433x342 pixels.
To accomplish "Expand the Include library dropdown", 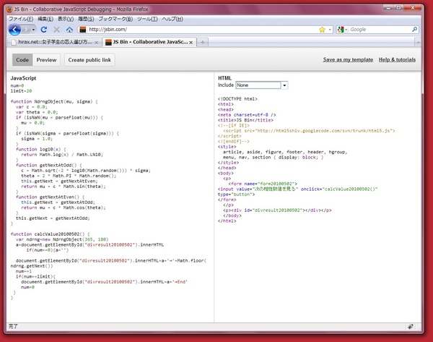I will [x=284, y=85].
